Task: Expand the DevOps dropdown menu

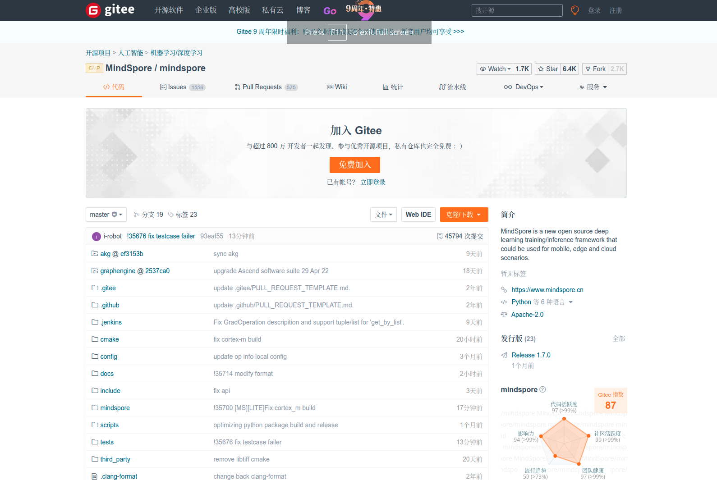Action: 524,87
